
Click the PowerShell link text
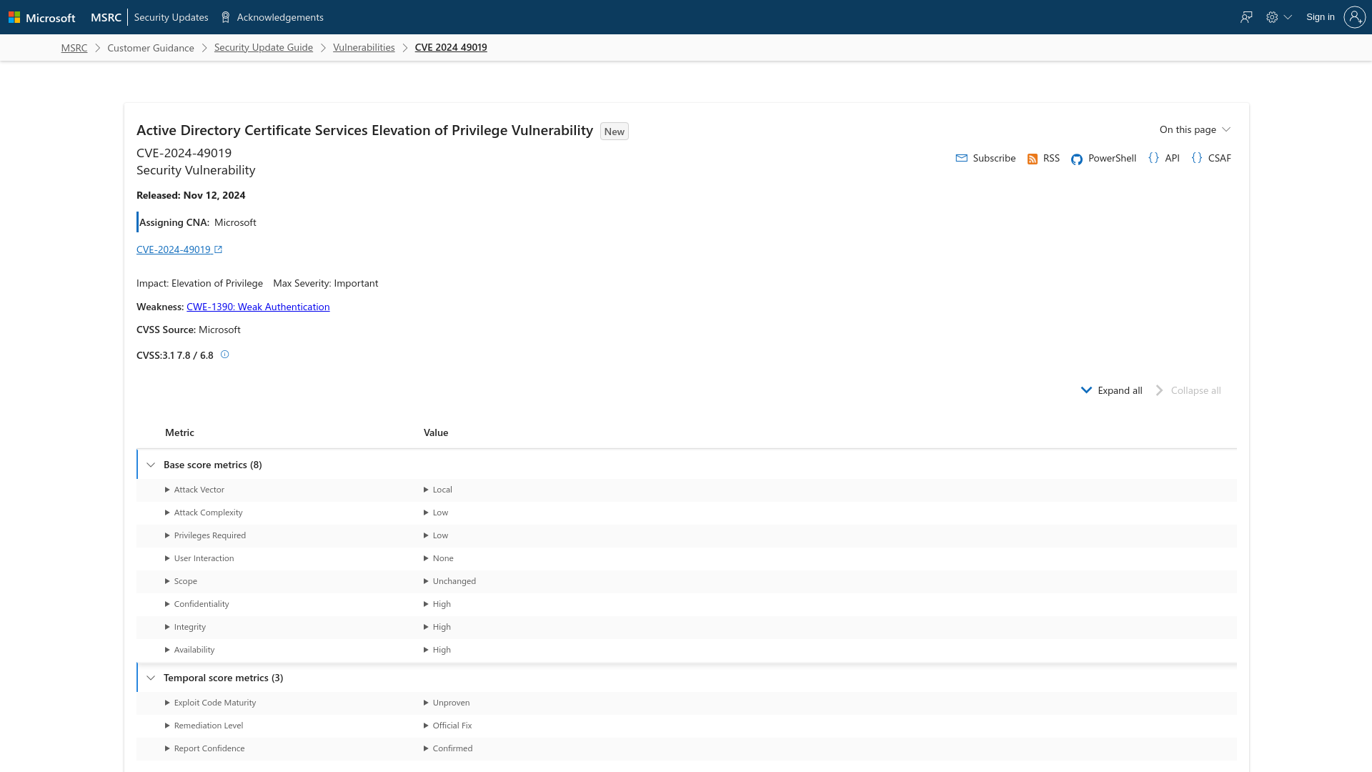tap(1112, 158)
